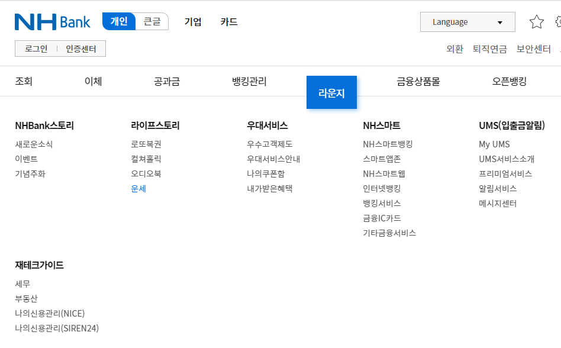The width and height of the screenshot is (561, 348).
Task: Open 우대서비스안내 link
Action: [x=273, y=159]
